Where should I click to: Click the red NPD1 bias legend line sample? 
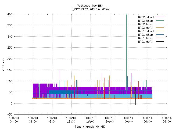click(x=160, y=38)
